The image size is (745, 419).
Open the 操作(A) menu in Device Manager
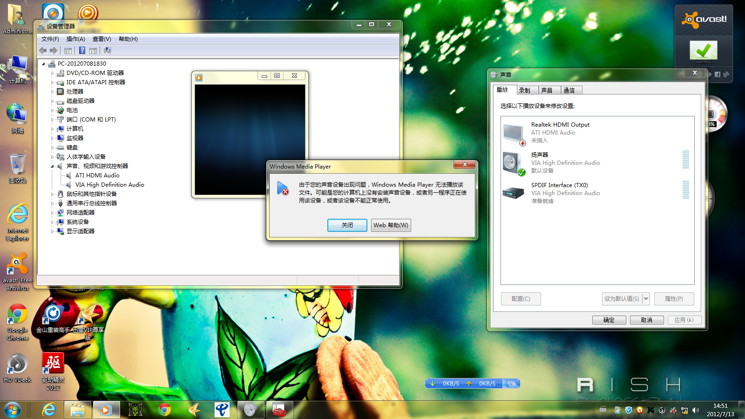click(75, 39)
